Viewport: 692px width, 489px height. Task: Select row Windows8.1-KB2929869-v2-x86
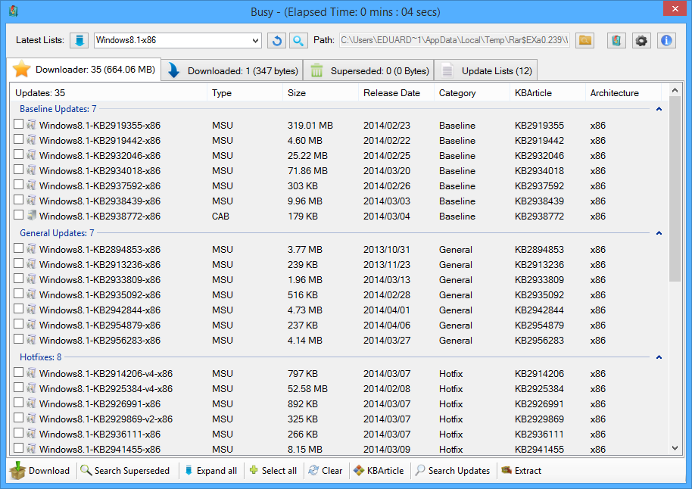pyautogui.click(x=338, y=419)
